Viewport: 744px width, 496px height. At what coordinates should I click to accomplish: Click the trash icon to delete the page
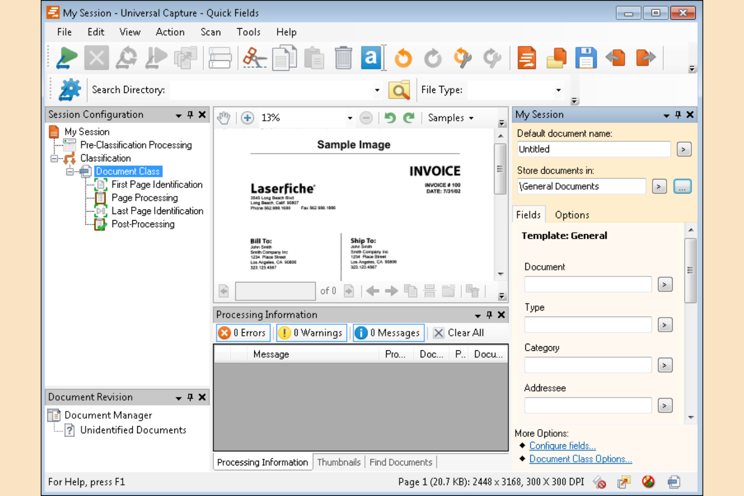tap(343, 57)
